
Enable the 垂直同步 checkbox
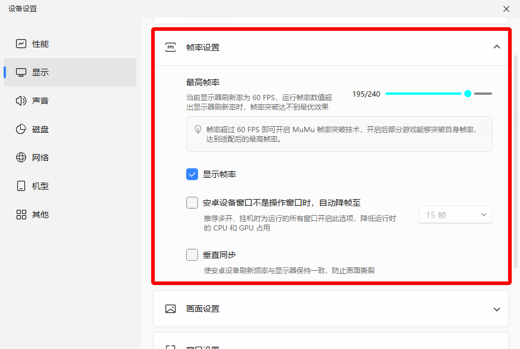(x=192, y=255)
